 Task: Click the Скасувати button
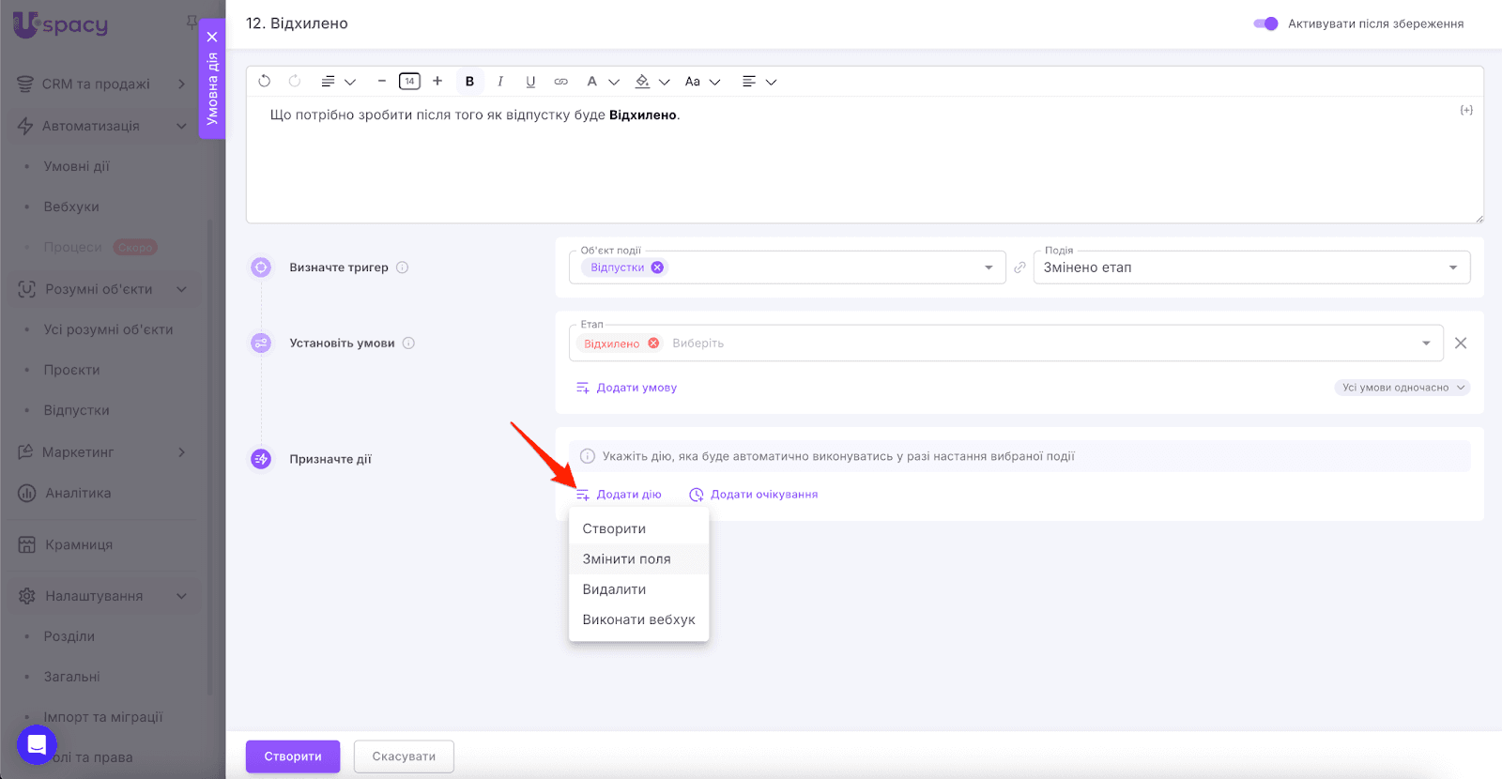click(x=404, y=756)
